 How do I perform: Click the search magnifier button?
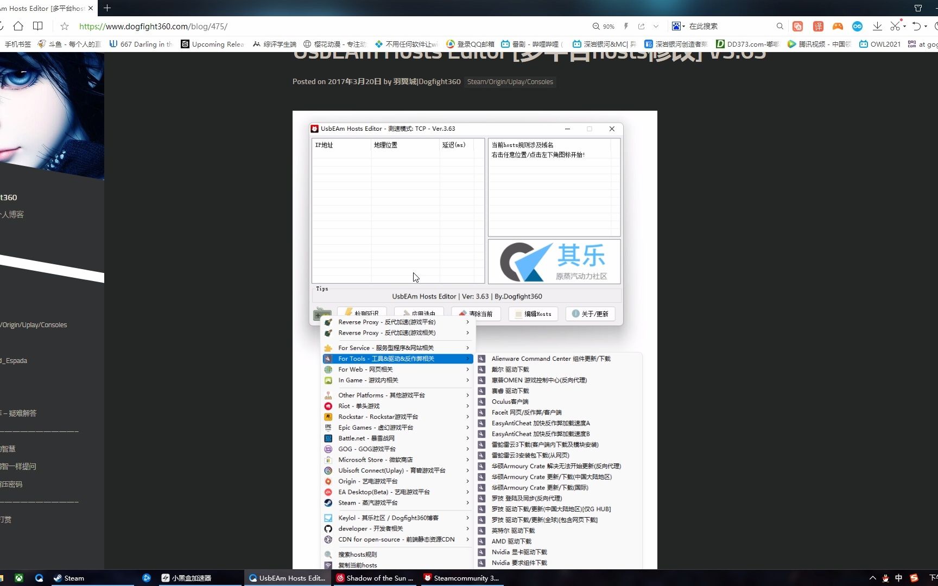click(x=780, y=26)
